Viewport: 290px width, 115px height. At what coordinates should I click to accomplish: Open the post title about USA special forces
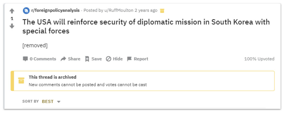click(146, 26)
